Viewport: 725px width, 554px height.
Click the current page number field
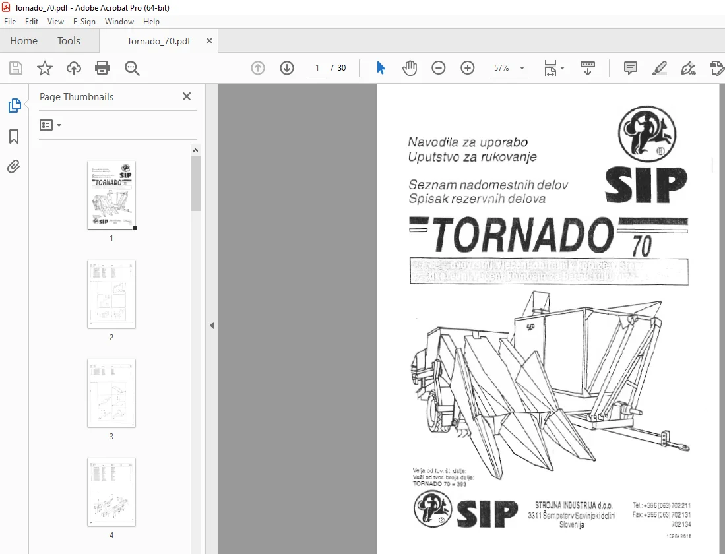317,68
